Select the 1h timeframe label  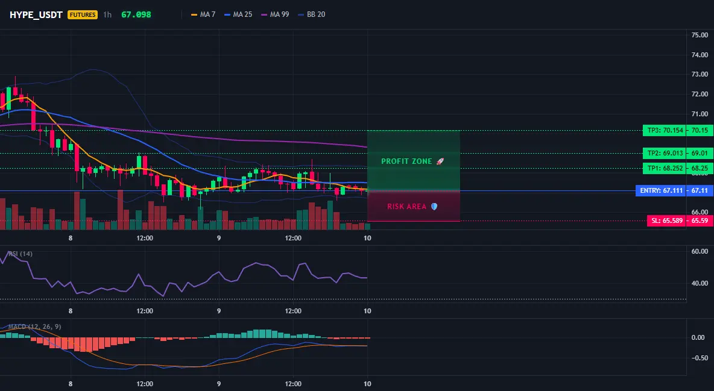(107, 14)
